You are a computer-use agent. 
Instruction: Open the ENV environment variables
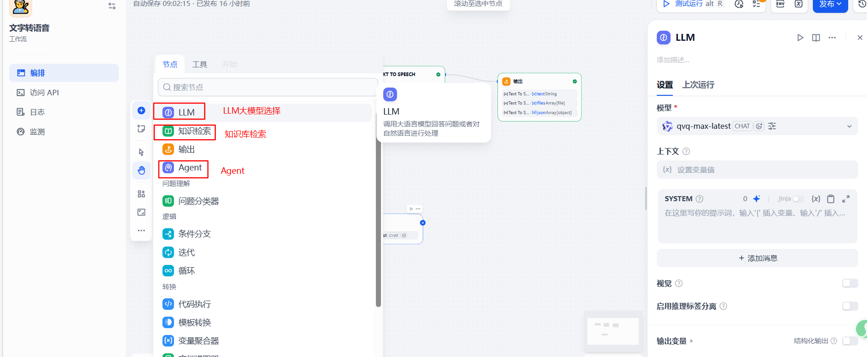tap(780, 4)
